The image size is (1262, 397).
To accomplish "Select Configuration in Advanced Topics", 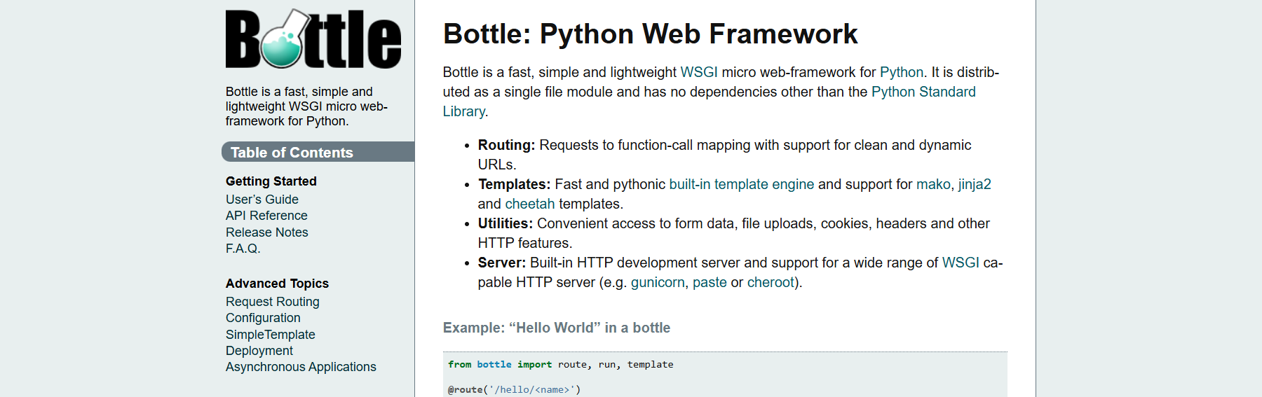I will [263, 318].
